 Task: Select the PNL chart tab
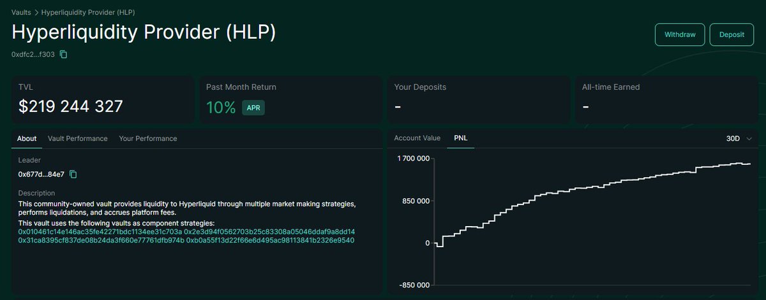pos(460,138)
